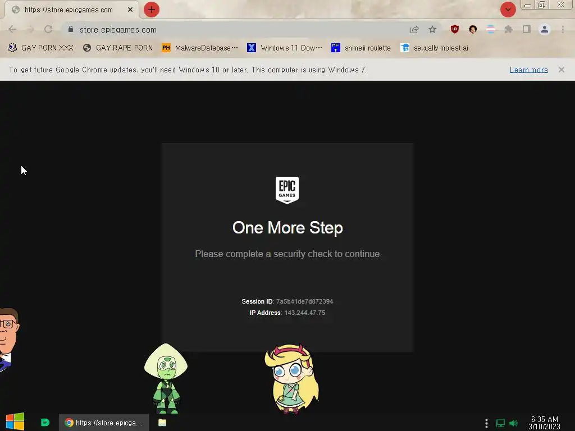Open the shimeji roulette bookmark

pyautogui.click(x=361, y=48)
